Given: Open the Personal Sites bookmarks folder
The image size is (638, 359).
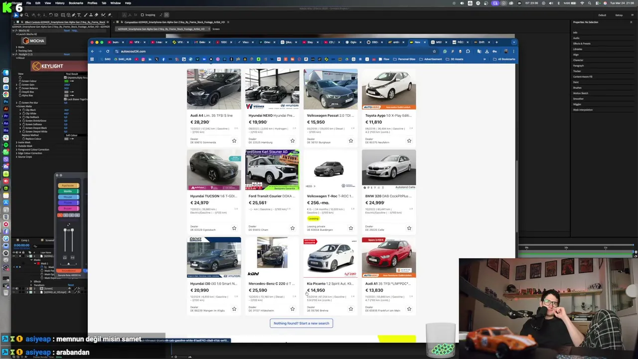Looking at the screenshot, I should (x=404, y=59).
